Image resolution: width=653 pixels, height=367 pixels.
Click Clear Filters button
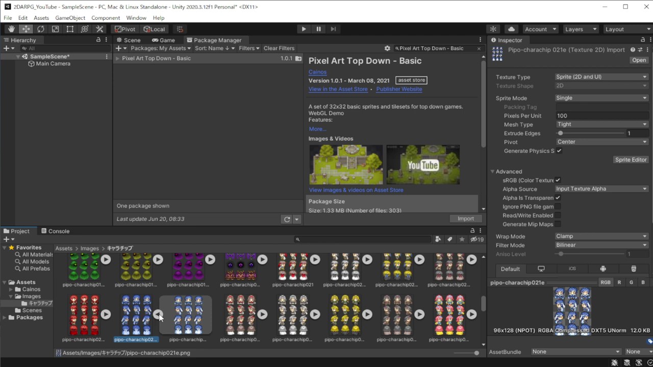click(x=279, y=48)
